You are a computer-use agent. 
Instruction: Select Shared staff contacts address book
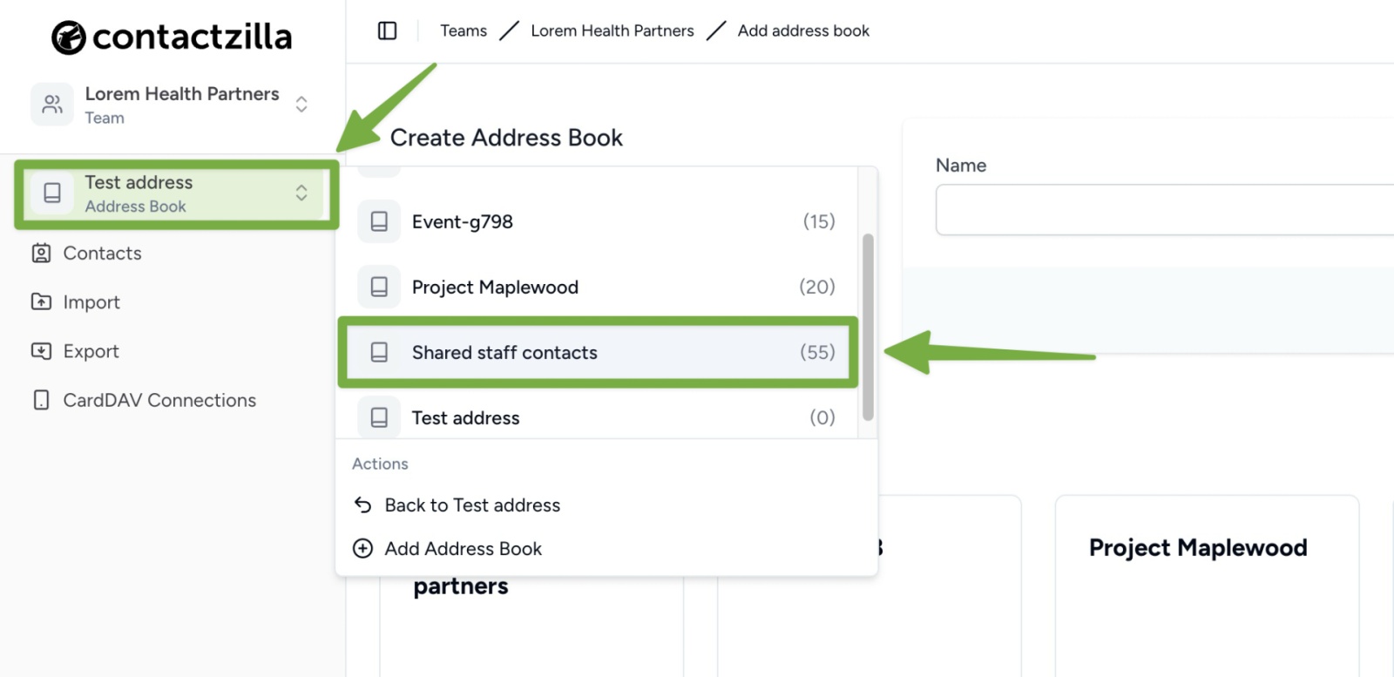597,352
